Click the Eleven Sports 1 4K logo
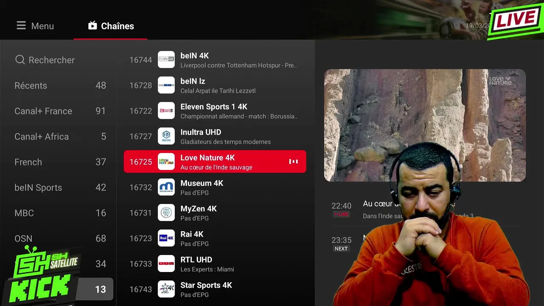Screen dimensions: 544x306 166,110
